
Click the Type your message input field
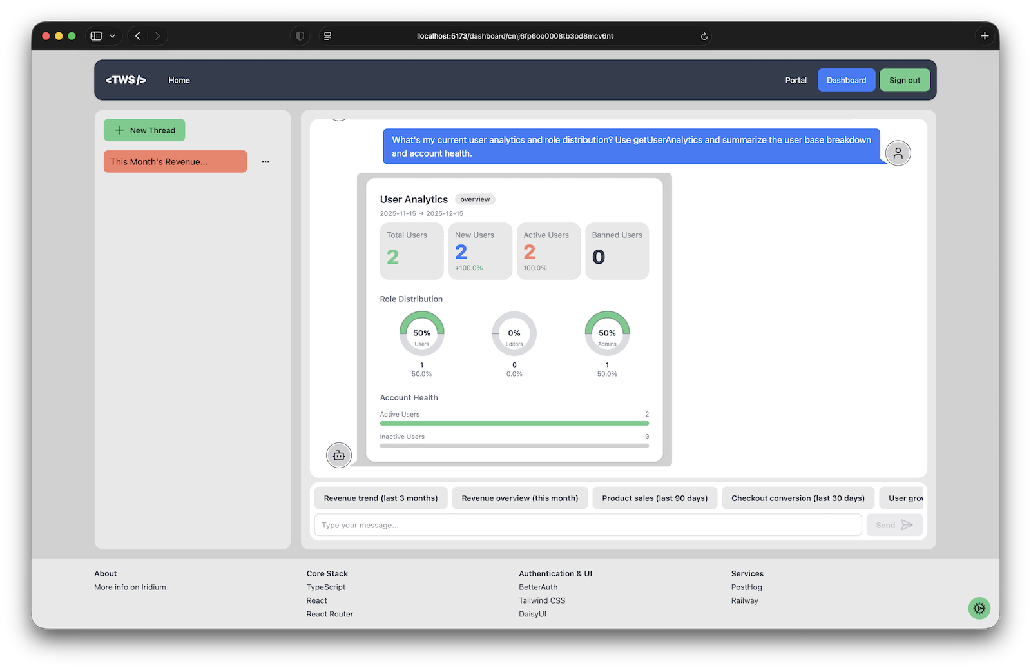tap(580, 524)
